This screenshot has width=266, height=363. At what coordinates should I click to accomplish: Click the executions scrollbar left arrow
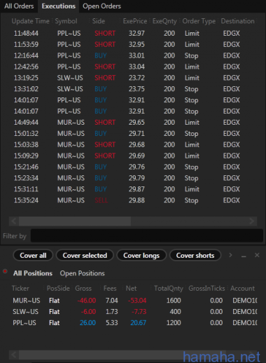(x=14, y=221)
